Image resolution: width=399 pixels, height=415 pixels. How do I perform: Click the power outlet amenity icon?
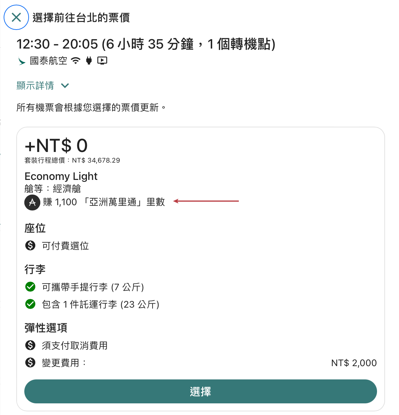89,61
